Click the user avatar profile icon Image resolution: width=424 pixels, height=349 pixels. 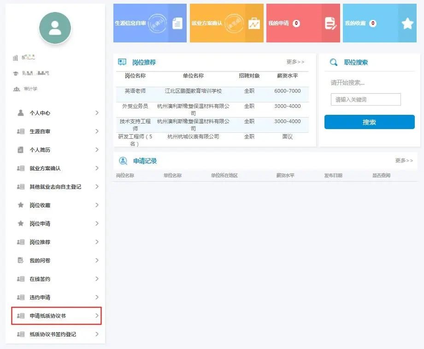[55, 28]
